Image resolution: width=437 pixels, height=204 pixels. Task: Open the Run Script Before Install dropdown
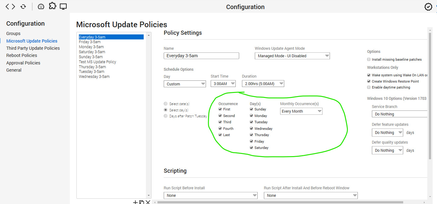[x=210, y=195]
